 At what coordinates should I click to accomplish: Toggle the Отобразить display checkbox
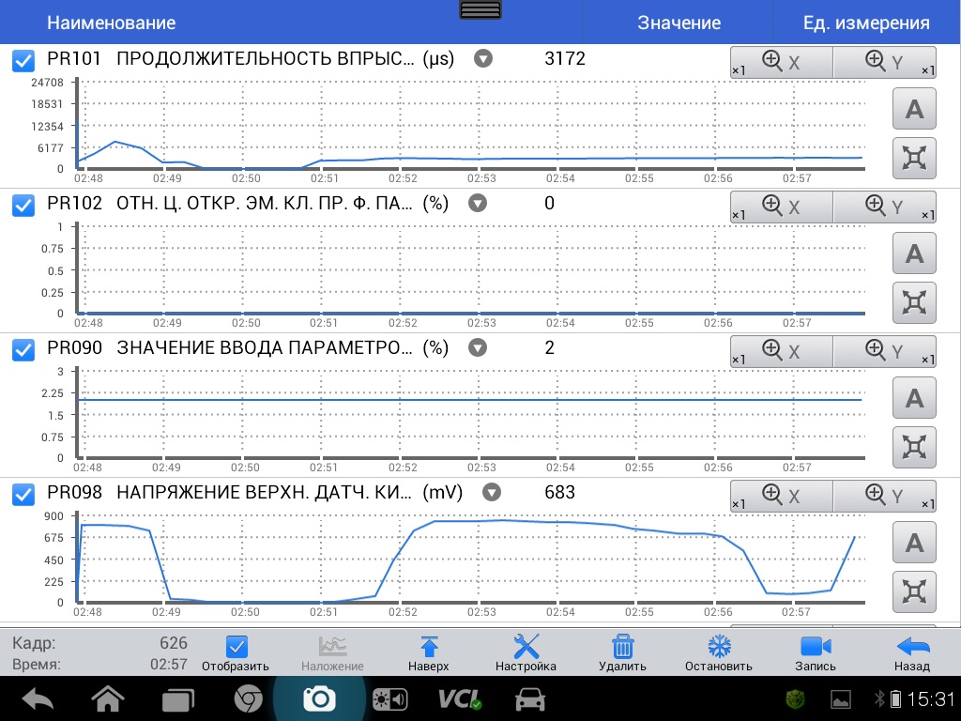coord(237,648)
